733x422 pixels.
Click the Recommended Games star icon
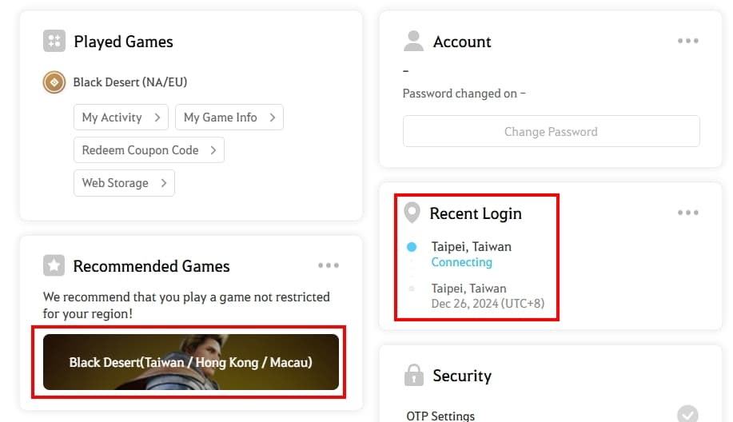point(54,265)
